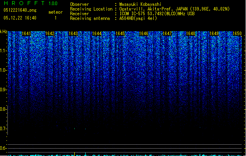Click the ICOM IC-575 receiver text
The width and height of the screenshot is (246, 156).
pyautogui.click(x=157, y=14)
